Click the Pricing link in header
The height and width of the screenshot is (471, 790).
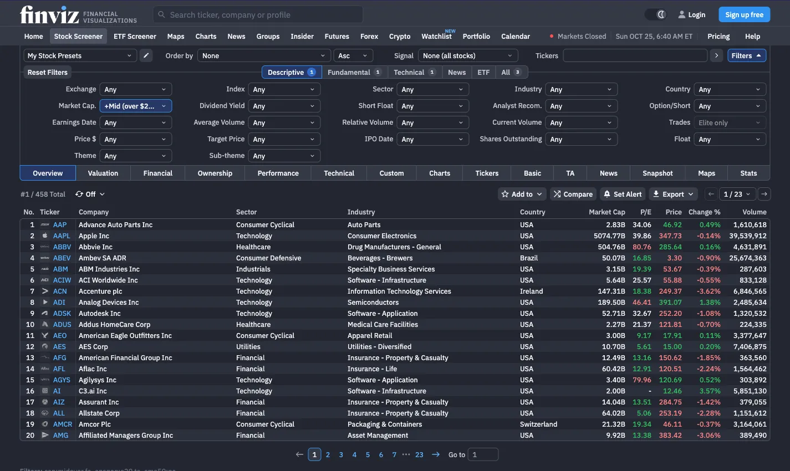(x=718, y=36)
